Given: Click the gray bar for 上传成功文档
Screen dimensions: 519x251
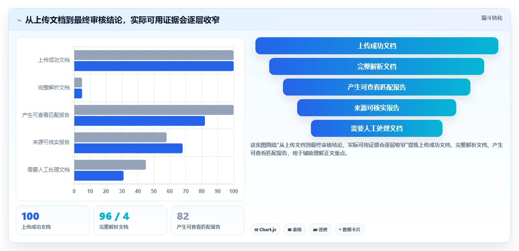Looking at the screenshot, I should pos(154,55).
